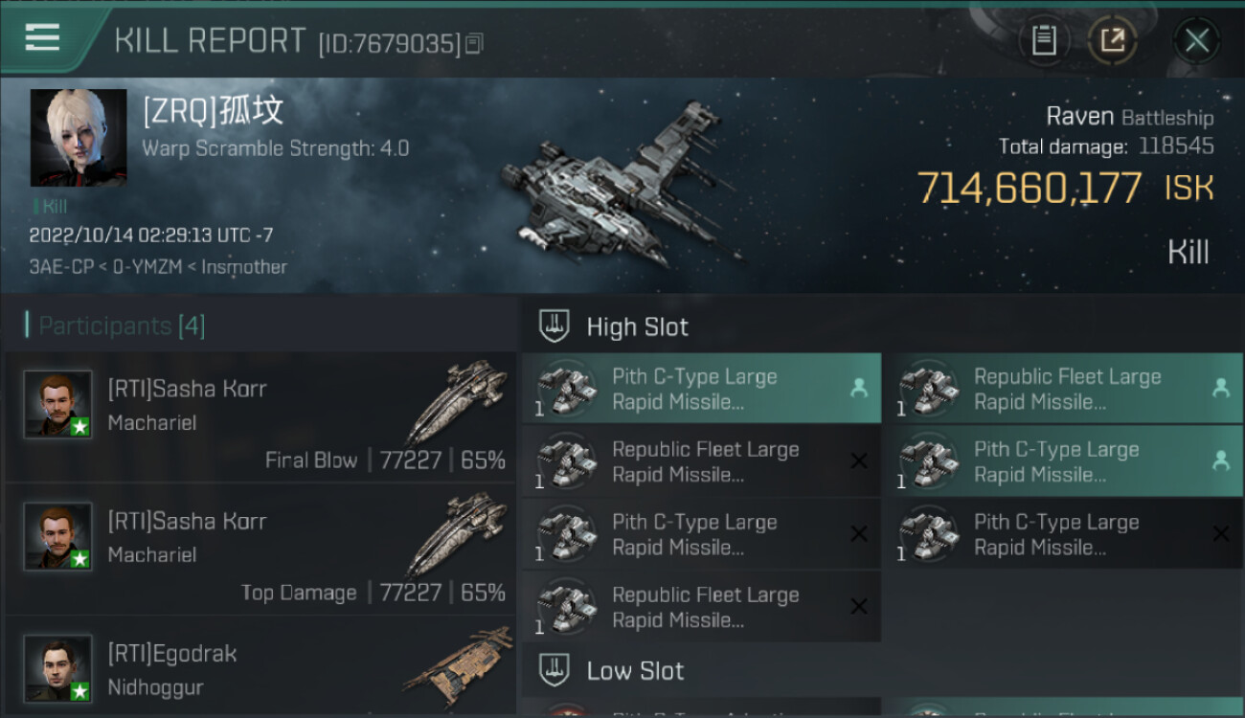1245x718 pixels.
Task: Close the kill report window
Action: click(1196, 40)
